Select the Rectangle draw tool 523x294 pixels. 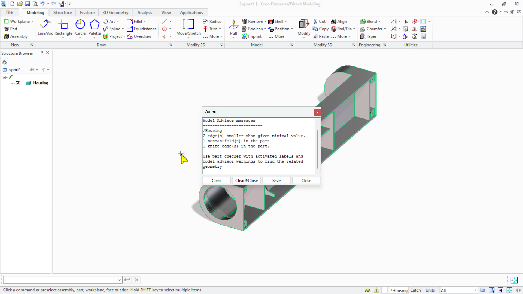[63, 27]
